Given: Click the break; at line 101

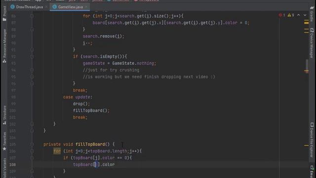Looking at the screenshot, I should pyautogui.click(x=80, y=117).
